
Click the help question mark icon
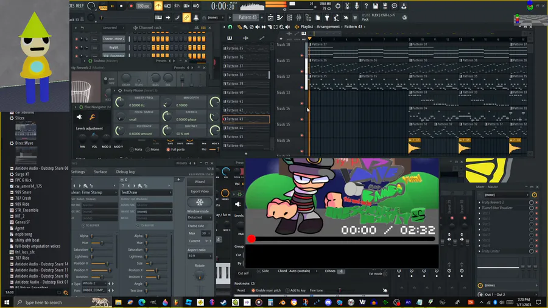pos(366,6)
